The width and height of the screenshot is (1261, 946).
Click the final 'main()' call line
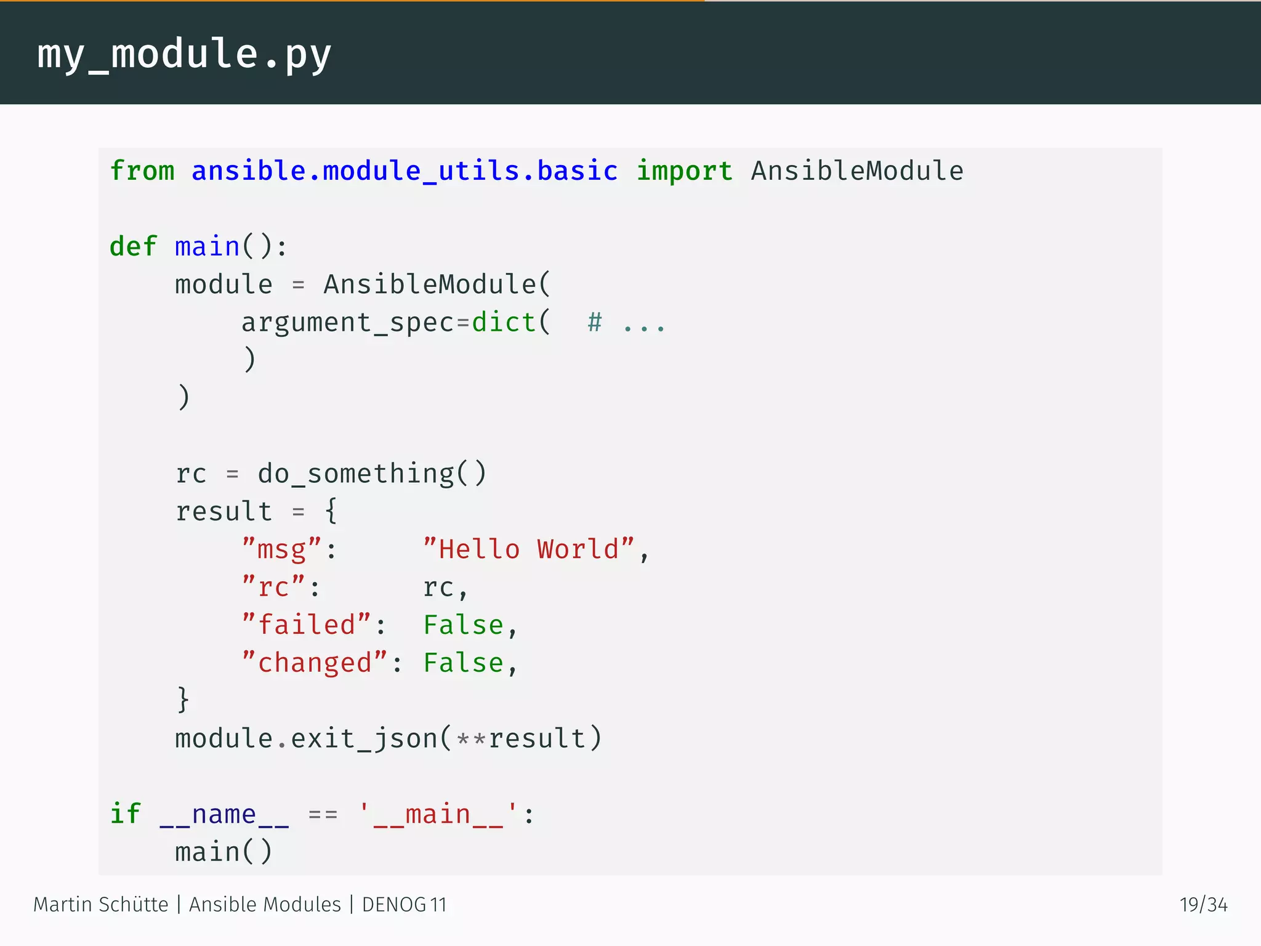point(224,852)
